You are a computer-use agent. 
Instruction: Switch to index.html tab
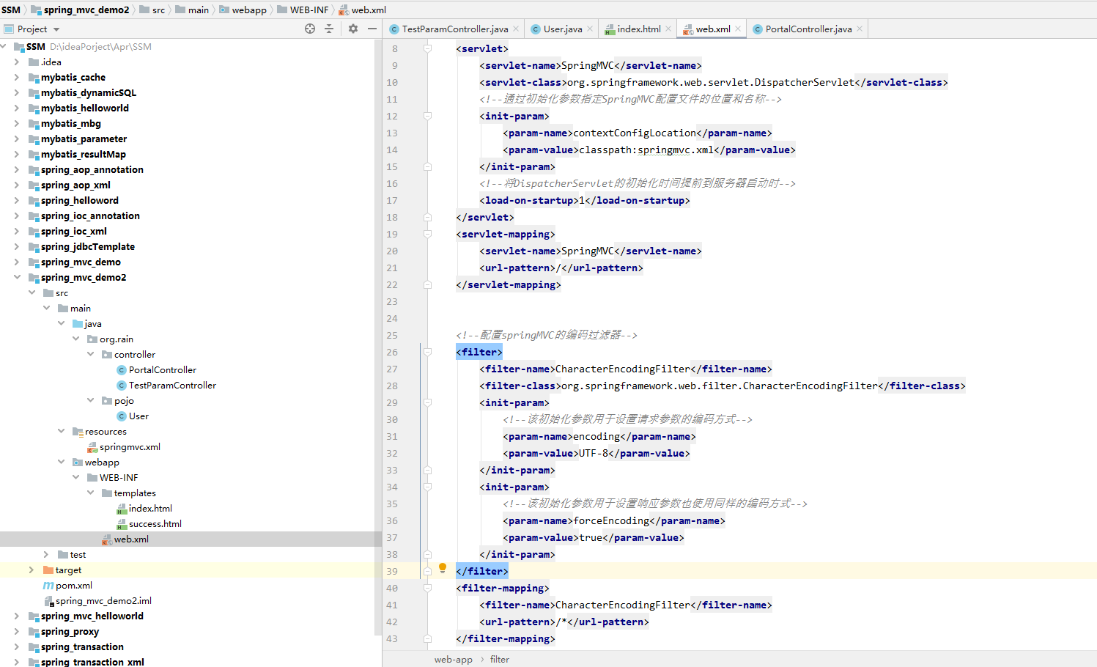638,29
